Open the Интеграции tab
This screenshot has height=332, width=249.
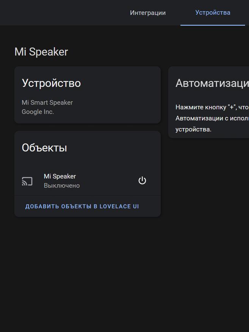148,13
